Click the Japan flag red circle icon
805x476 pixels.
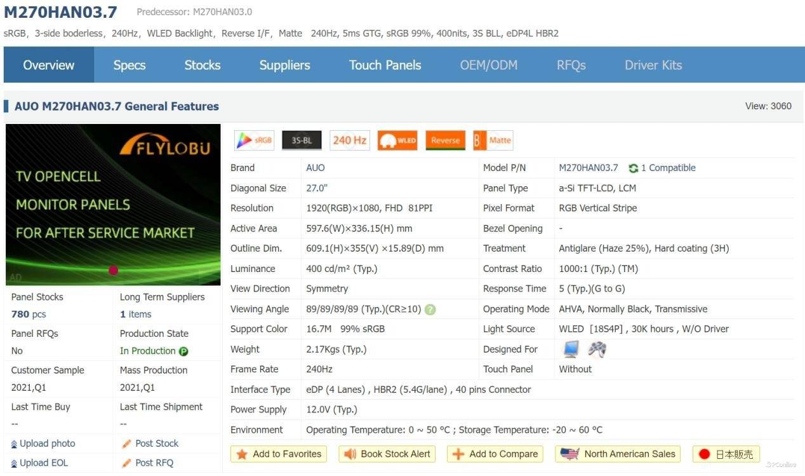[704, 454]
